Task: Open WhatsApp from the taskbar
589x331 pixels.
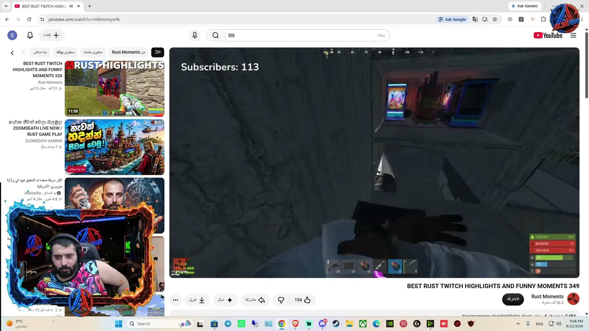Action: click(x=241, y=324)
